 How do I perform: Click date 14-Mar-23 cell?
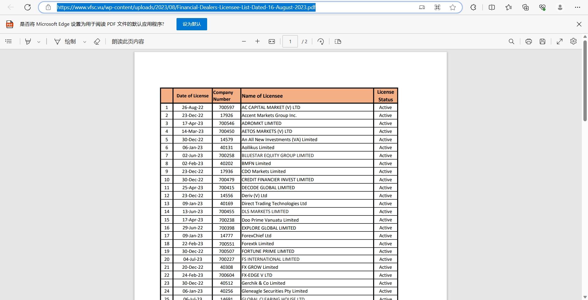(x=192, y=131)
